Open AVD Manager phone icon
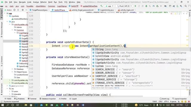 pyautogui.click(x=177, y=6)
